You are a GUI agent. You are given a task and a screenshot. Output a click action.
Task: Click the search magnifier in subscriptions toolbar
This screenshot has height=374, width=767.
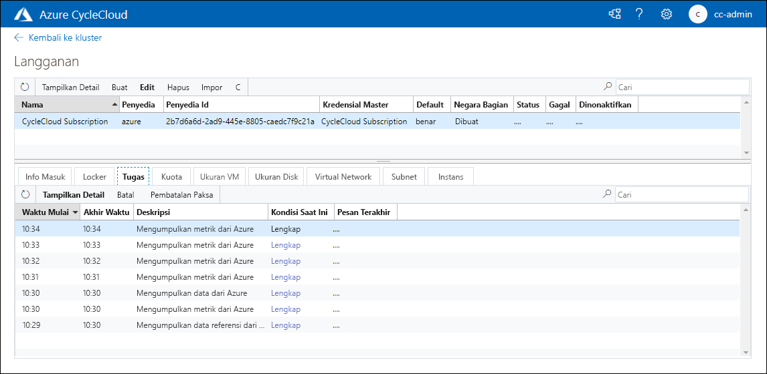[608, 87]
